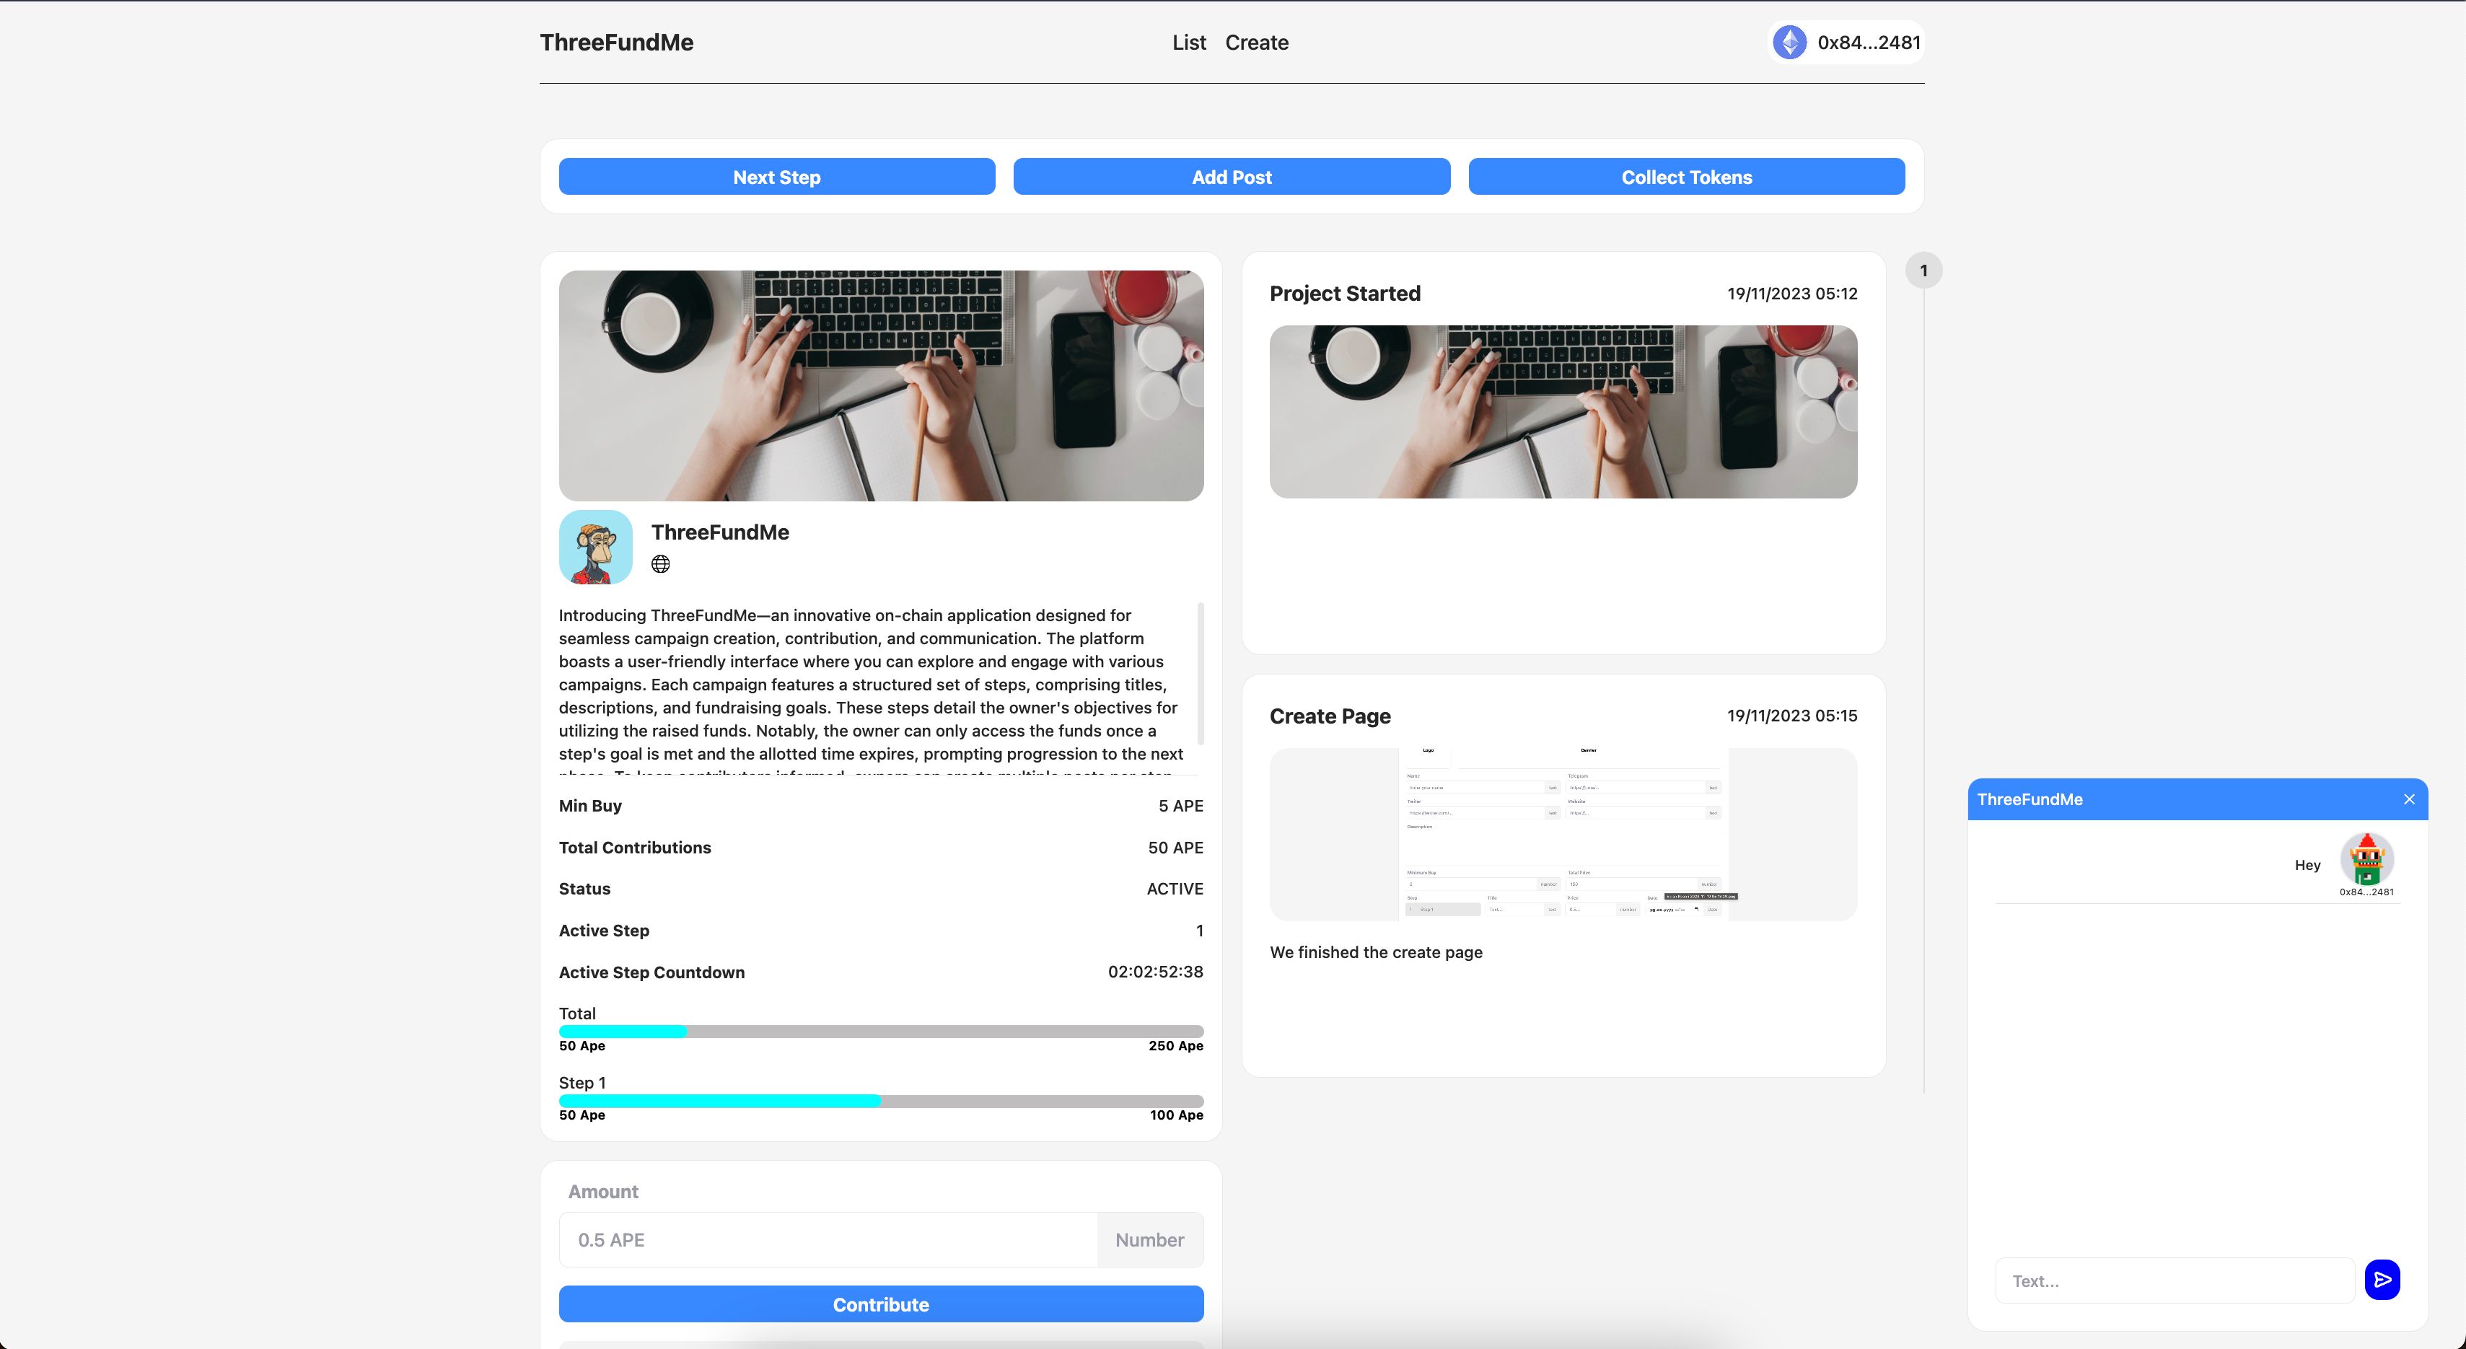Viewport: 2466px width, 1349px height.
Task: Click the '5 APE' min buy value
Action: coord(1180,806)
